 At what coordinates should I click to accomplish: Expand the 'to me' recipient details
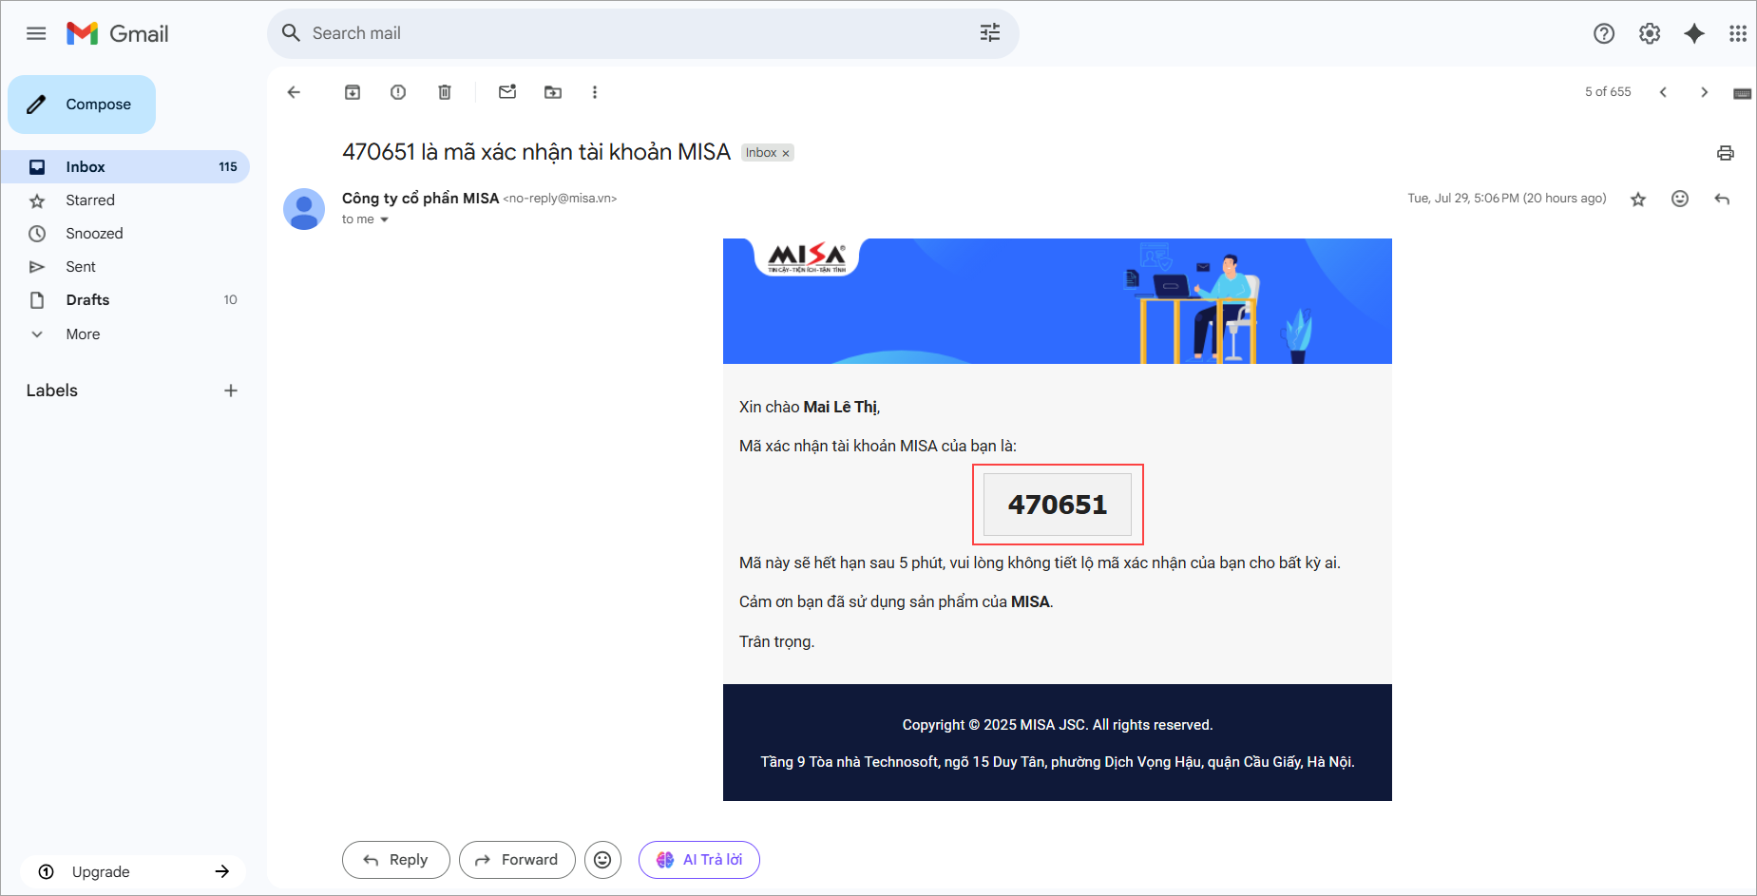click(384, 219)
